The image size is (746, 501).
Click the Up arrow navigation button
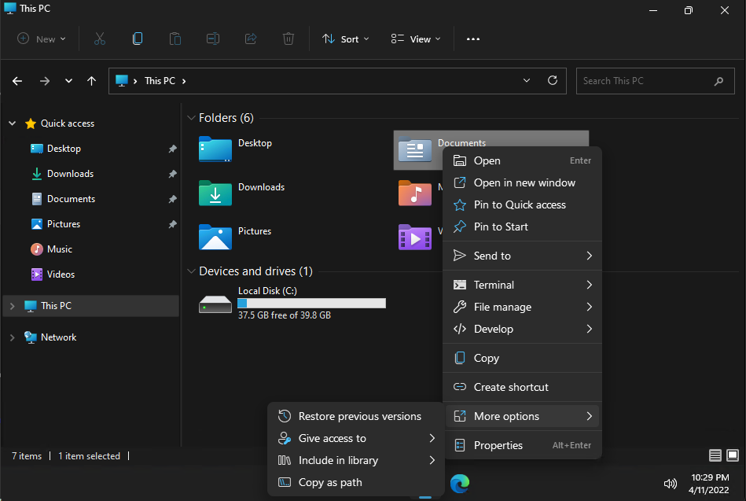[92, 80]
